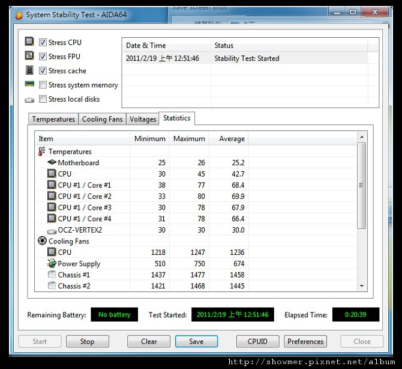Click the Temperatures group heading

[70, 151]
